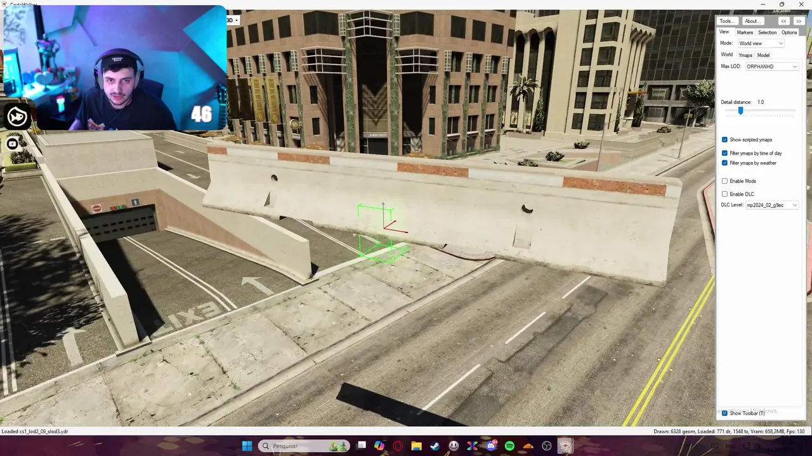Image resolution: width=812 pixels, height=456 pixels.
Task: Switch to CodeWalker taskbar icon
Action: [x=565, y=446]
